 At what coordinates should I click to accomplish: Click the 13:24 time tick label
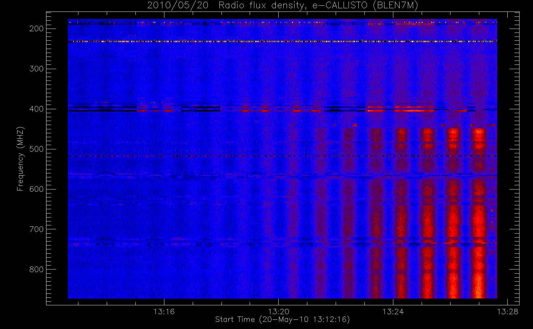coord(393,312)
